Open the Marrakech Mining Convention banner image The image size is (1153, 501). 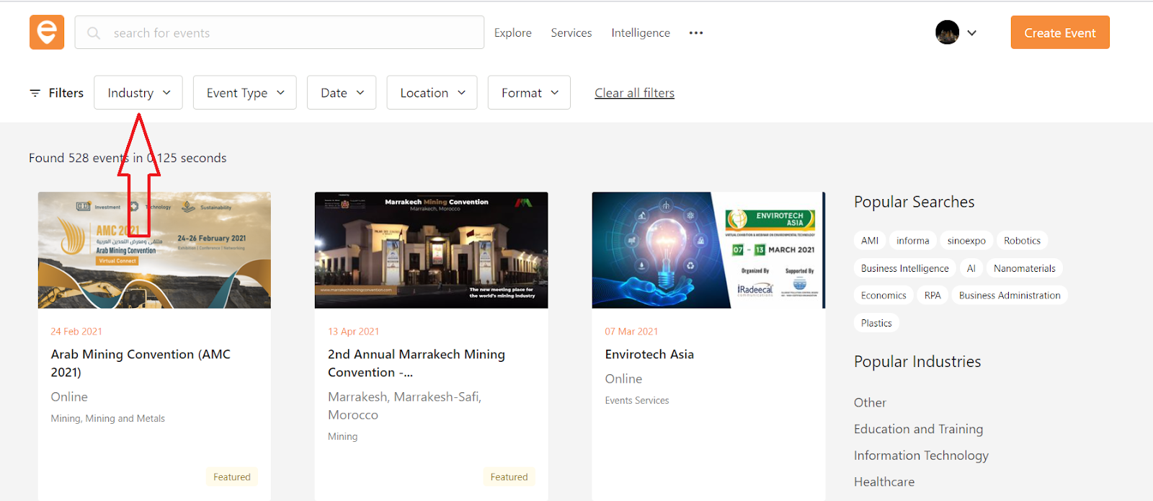click(431, 250)
